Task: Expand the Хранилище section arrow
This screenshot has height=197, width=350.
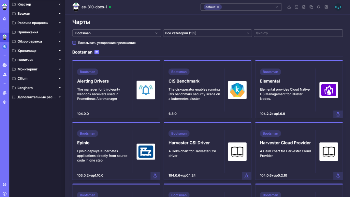Action: 60,51
